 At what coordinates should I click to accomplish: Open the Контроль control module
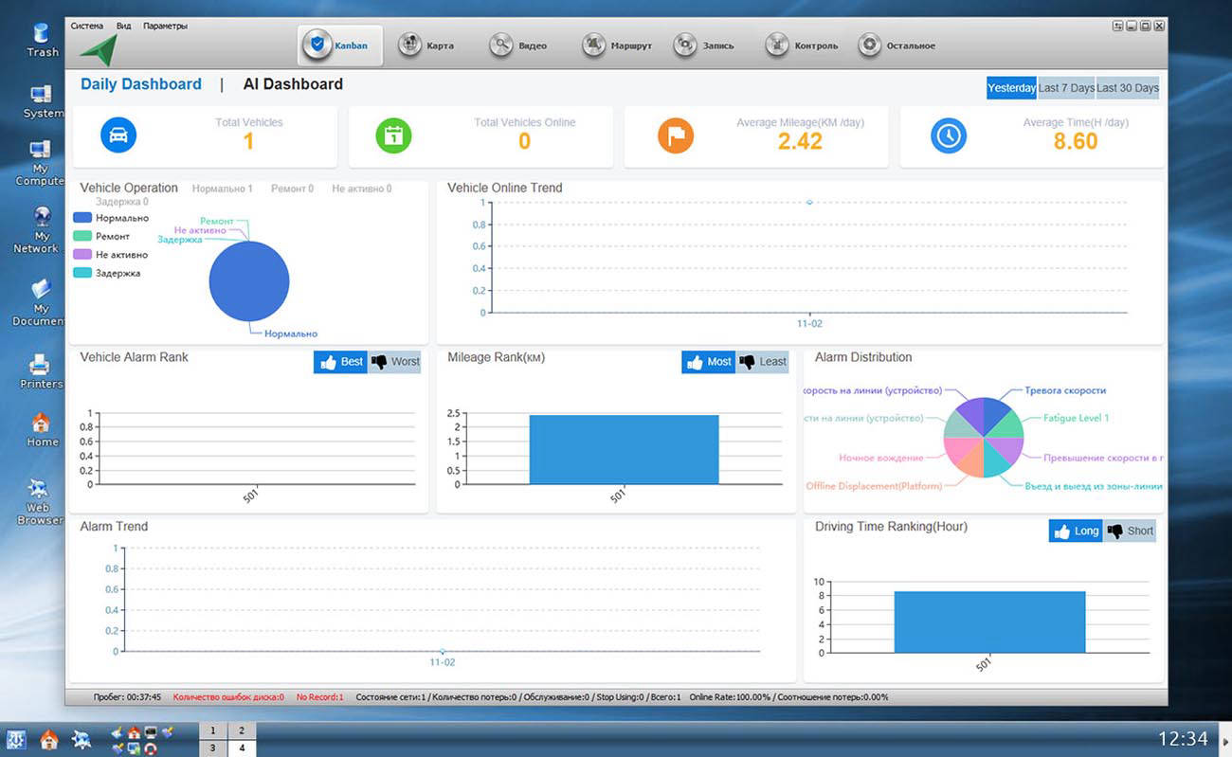(x=777, y=45)
